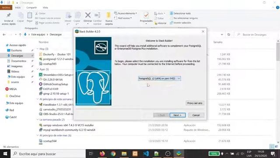Select Acceso rápido in sidebar
This screenshot has height=158, width=280.
[x=16, y=45]
